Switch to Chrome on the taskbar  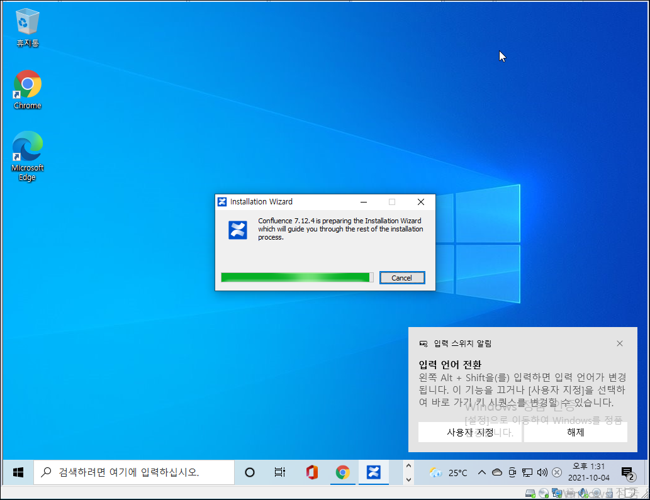343,472
